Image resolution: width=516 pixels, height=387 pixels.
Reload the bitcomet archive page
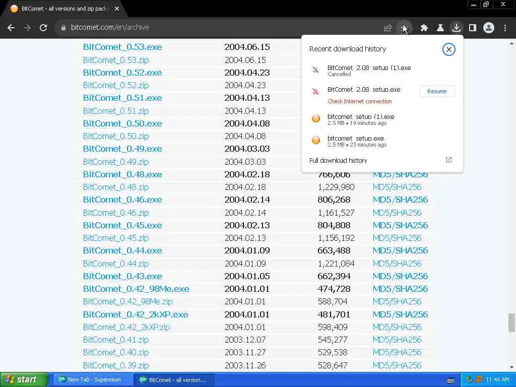[43, 28]
